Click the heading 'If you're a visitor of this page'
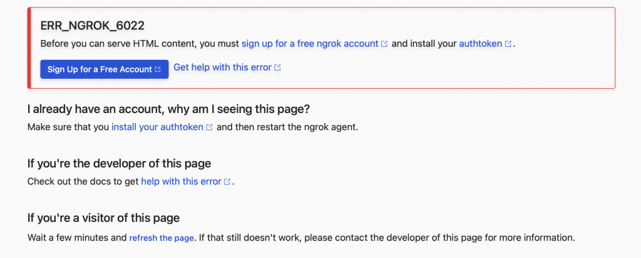This screenshot has width=641, height=258. pyautogui.click(x=103, y=218)
